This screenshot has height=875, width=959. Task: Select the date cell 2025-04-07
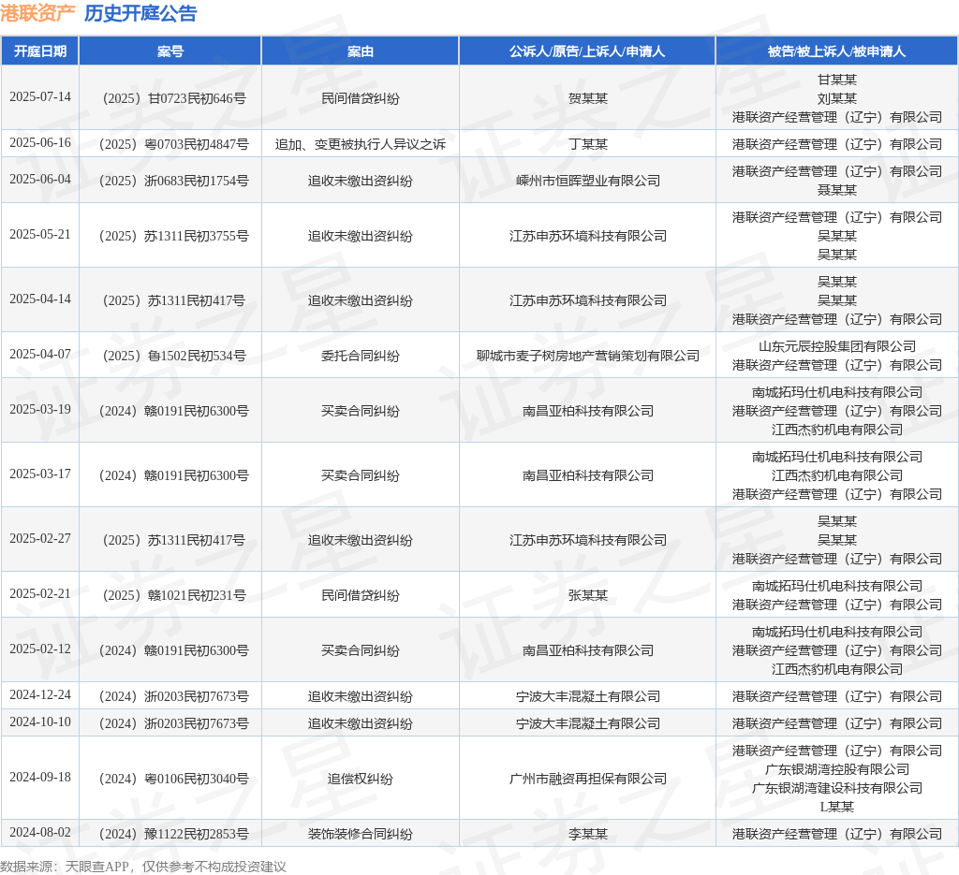click(x=40, y=355)
